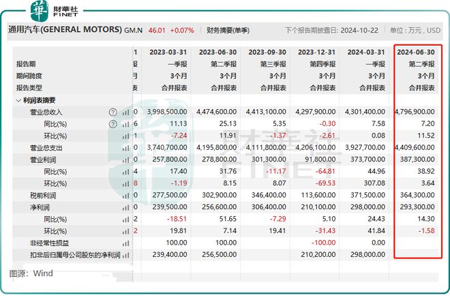The image size is (450, 304).
Task: Click the value 307.08 in 2024-03-31 column
Action: click(374, 183)
